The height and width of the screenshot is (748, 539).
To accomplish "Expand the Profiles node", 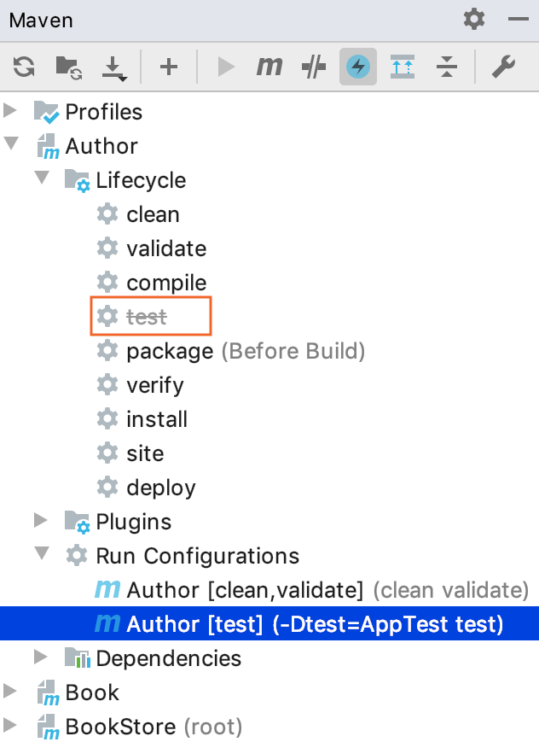I will pyautogui.click(x=12, y=111).
